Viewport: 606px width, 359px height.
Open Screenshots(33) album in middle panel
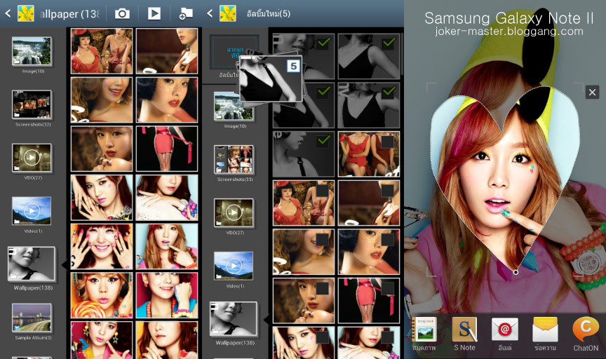pos(234,160)
